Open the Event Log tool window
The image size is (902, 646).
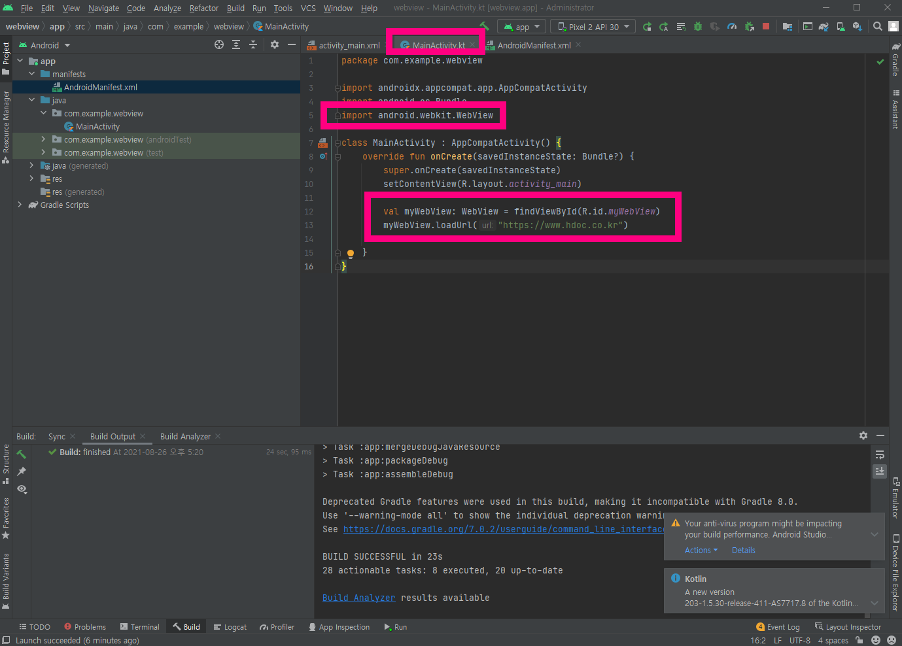tap(778, 627)
